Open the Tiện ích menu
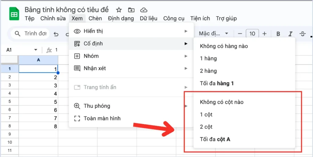The width and height of the screenshot is (313, 157). point(200,19)
